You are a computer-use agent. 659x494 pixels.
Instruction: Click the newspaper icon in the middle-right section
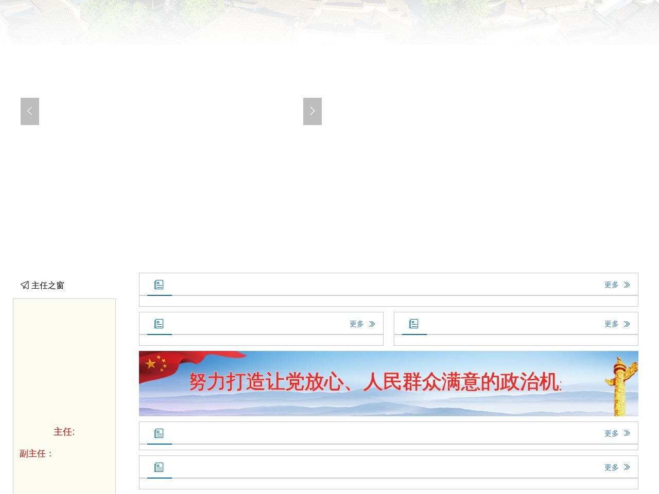pyautogui.click(x=413, y=323)
